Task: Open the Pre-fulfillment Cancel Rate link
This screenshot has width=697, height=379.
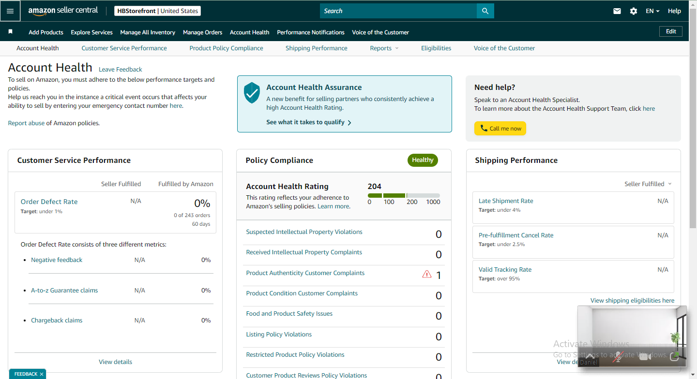Action: pyautogui.click(x=516, y=235)
